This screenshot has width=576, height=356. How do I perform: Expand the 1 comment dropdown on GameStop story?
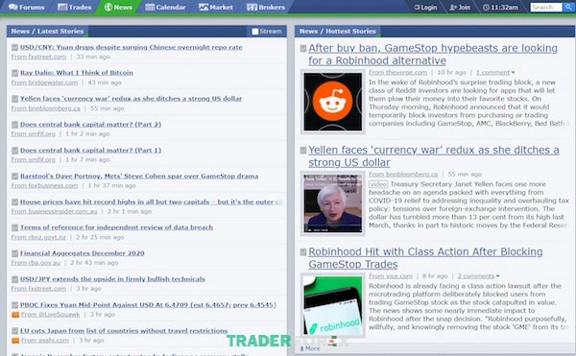(495, 73)
